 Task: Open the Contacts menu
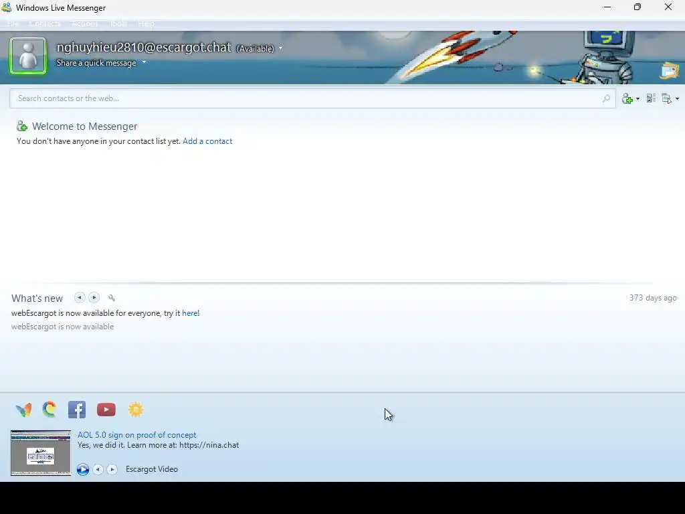pyautogui.click(x=45, y=23)
